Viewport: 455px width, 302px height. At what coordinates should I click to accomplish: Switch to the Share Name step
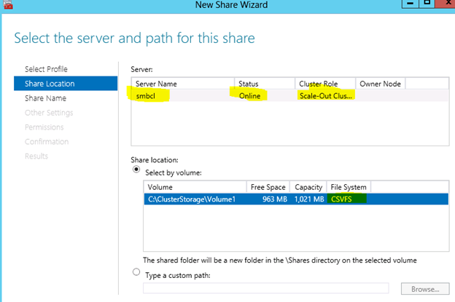coord(45,98)
